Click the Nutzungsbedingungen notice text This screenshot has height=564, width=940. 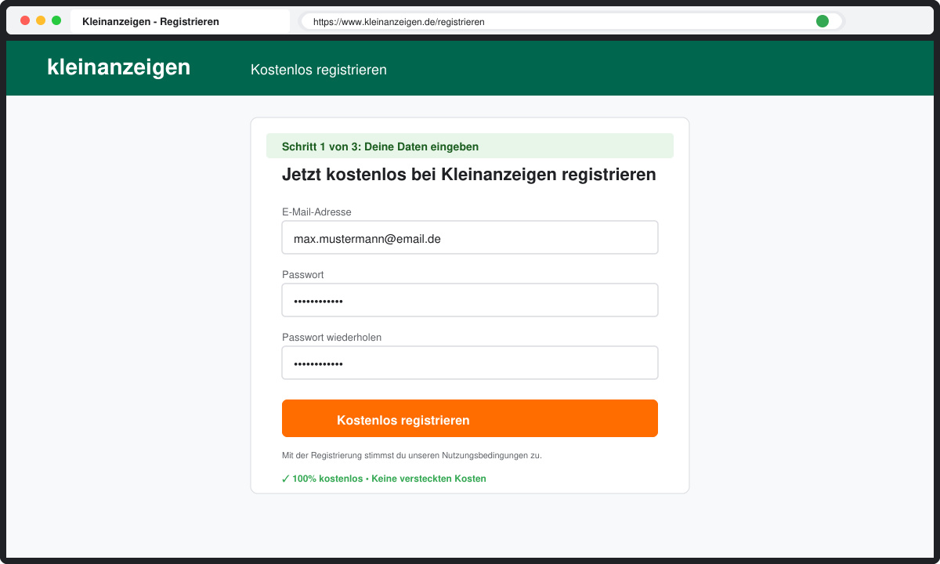412,455
